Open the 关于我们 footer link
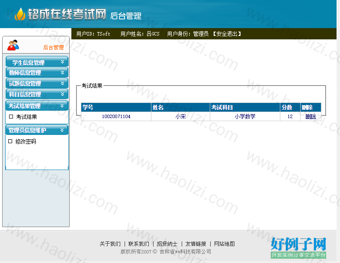 [110, 244]
